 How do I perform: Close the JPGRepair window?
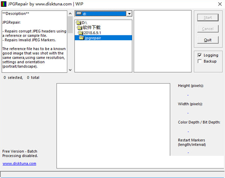point(220,4)
